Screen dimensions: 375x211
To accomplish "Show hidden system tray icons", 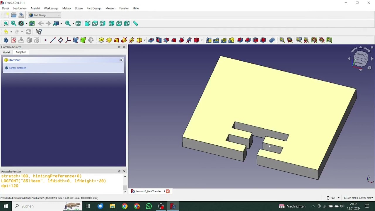I will click(x=313, y=206).
